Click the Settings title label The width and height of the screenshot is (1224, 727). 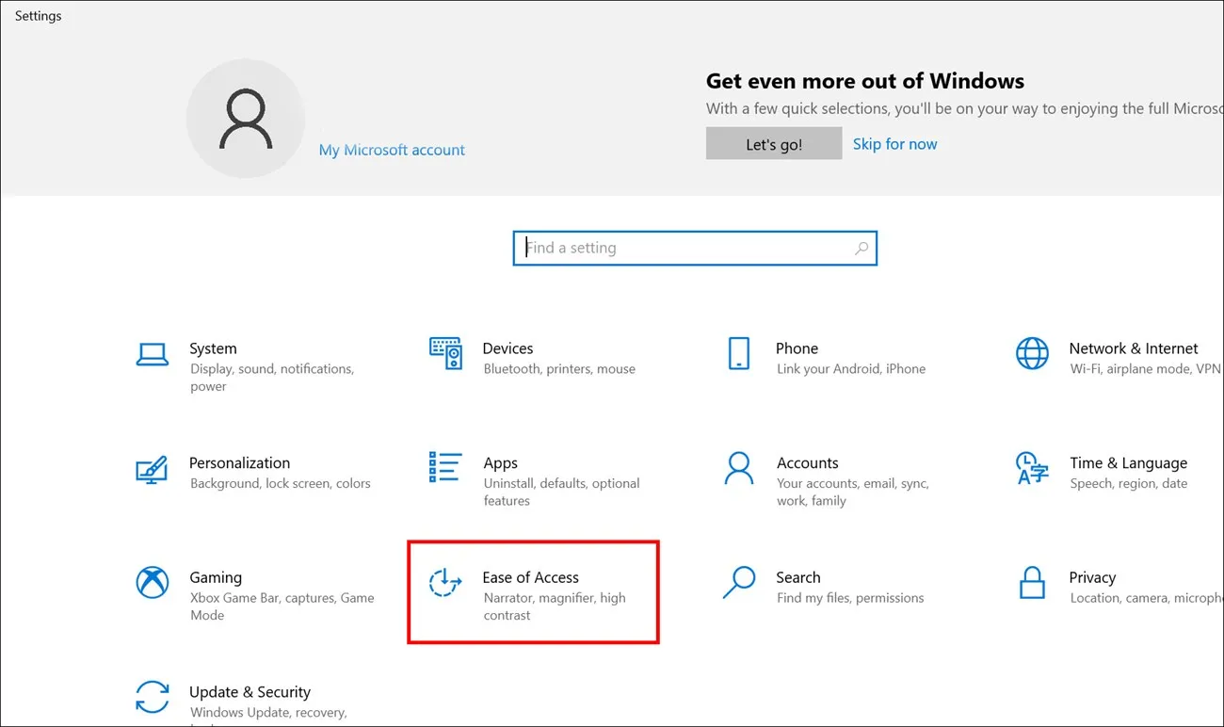pos(38,15)
